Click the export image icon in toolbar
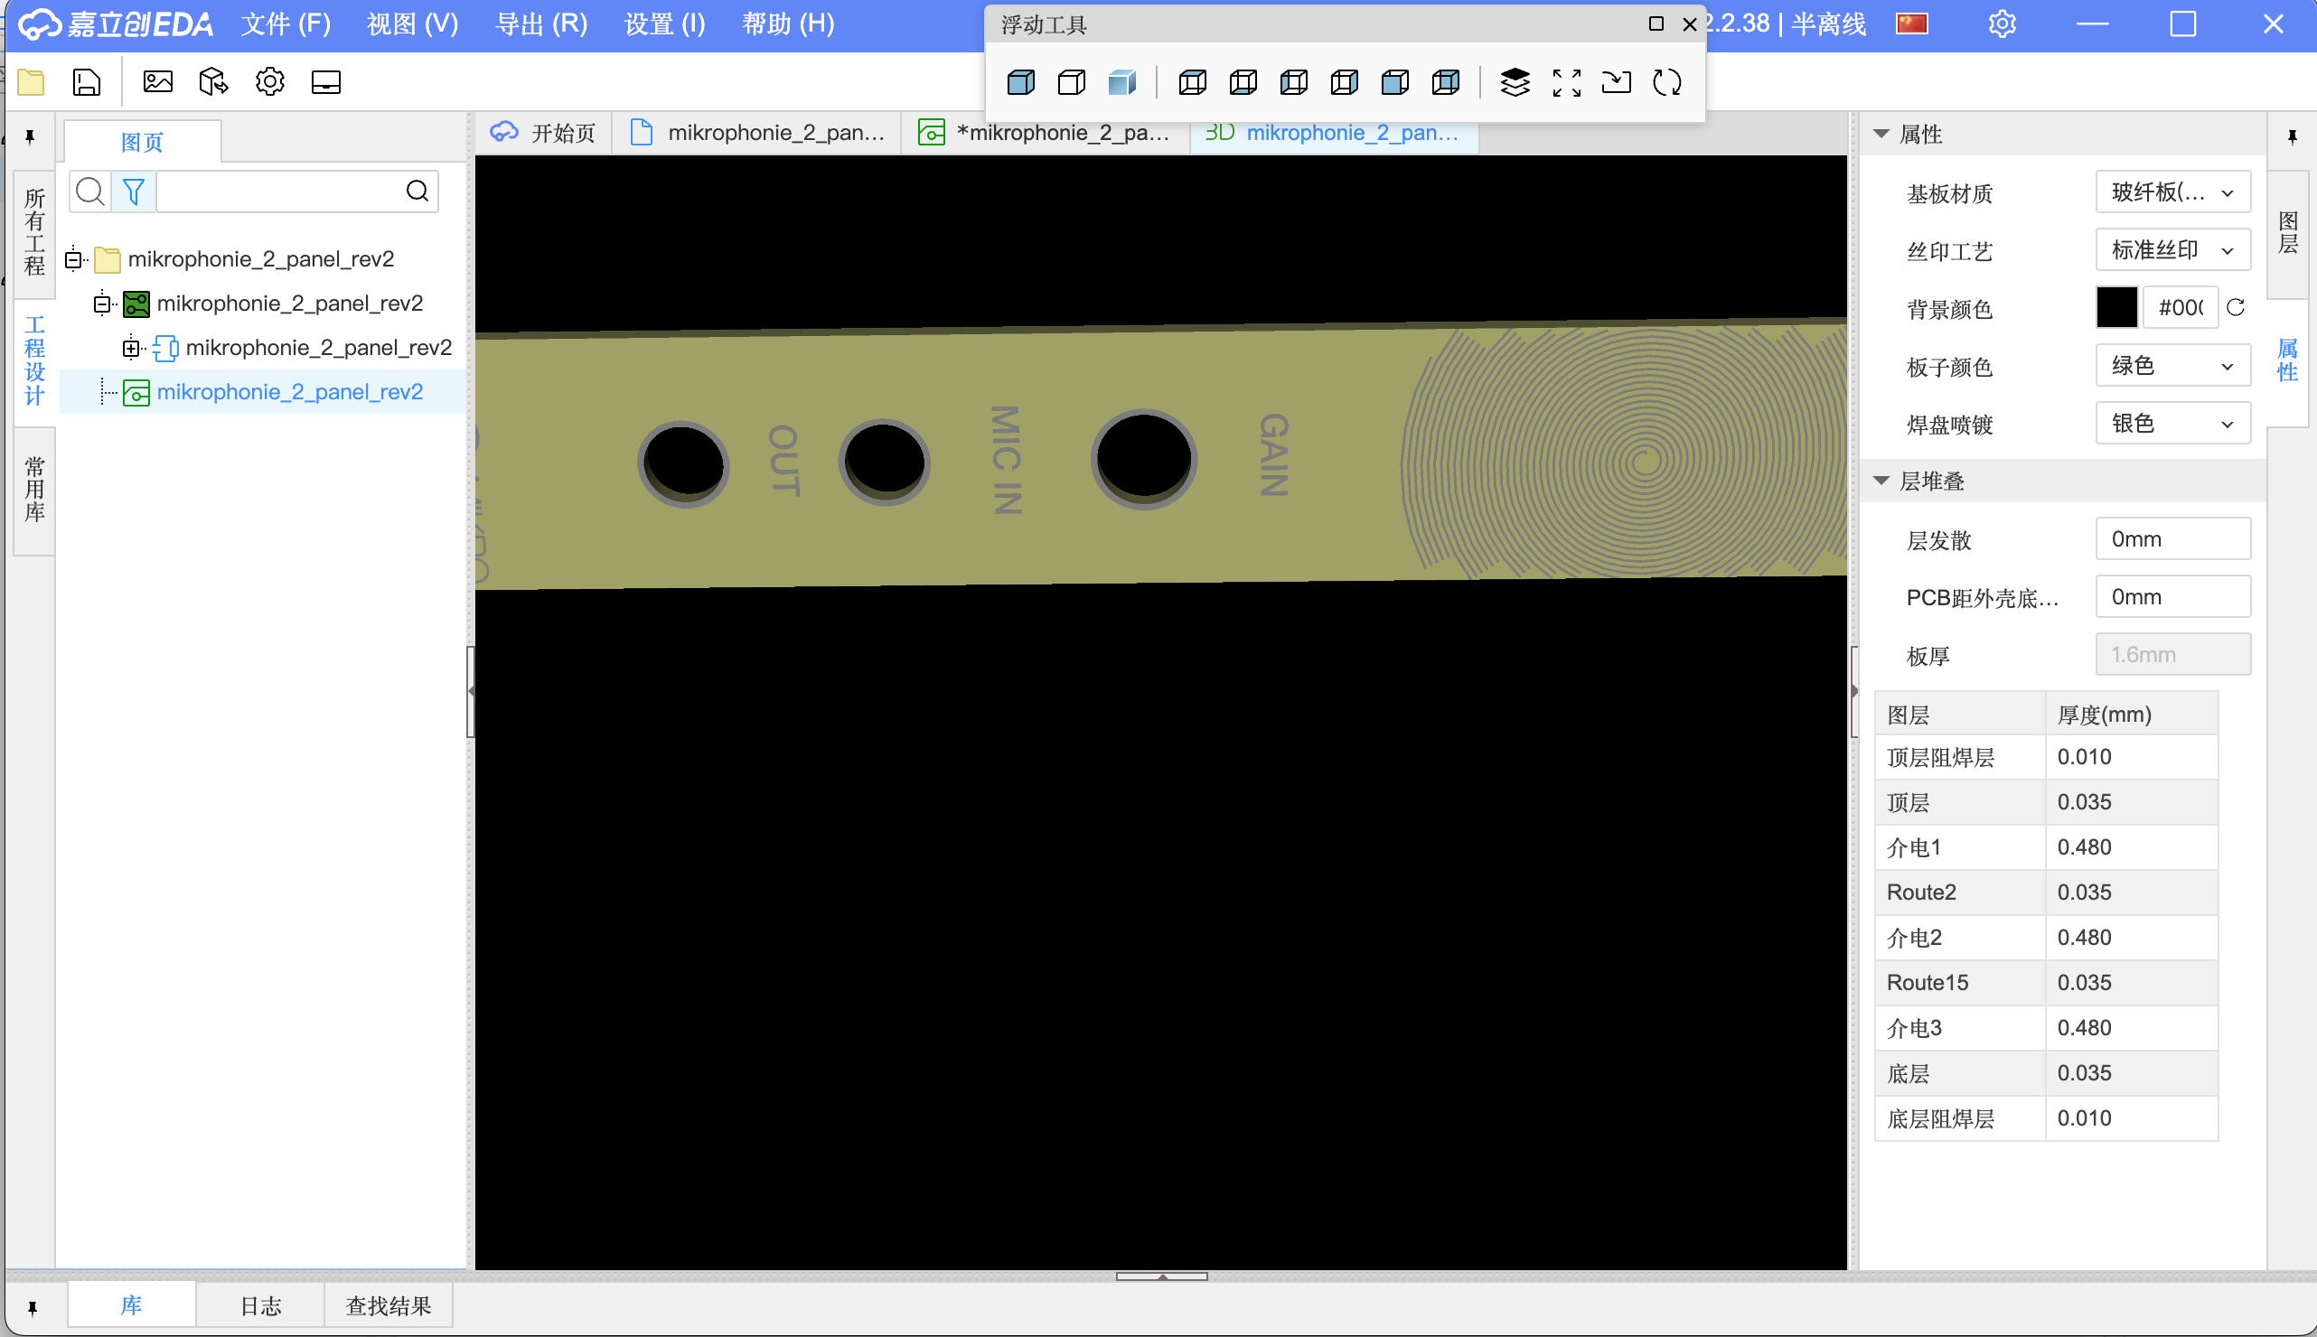 158,81
